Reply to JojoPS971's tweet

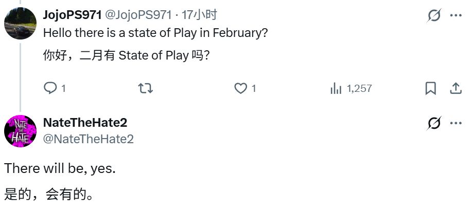(50, 89)
